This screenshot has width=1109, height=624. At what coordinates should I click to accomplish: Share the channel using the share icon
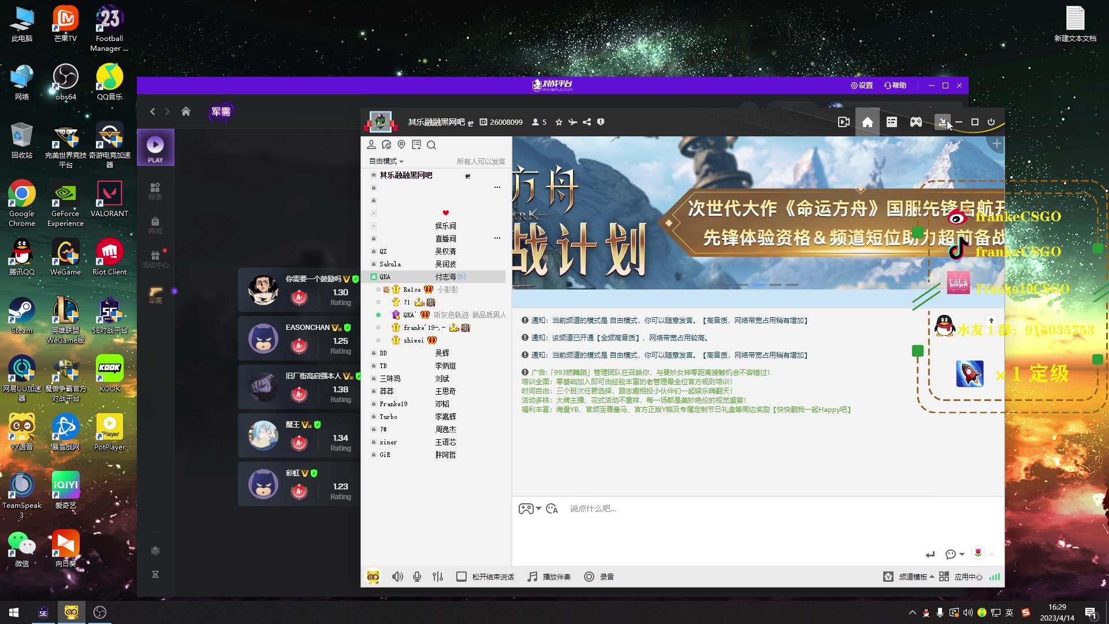(587, 122)
